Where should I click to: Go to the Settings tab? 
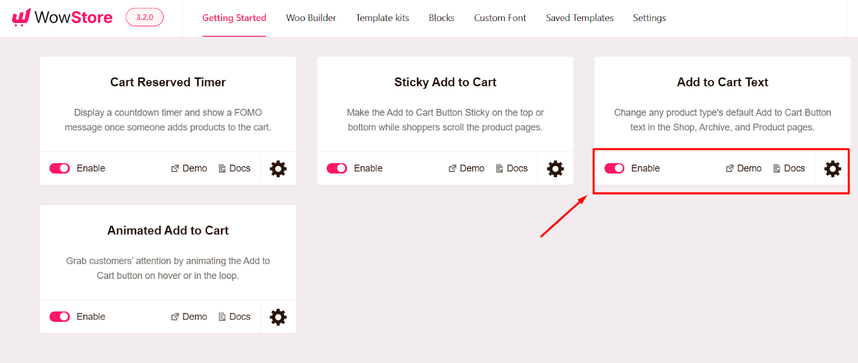point(649,18)
